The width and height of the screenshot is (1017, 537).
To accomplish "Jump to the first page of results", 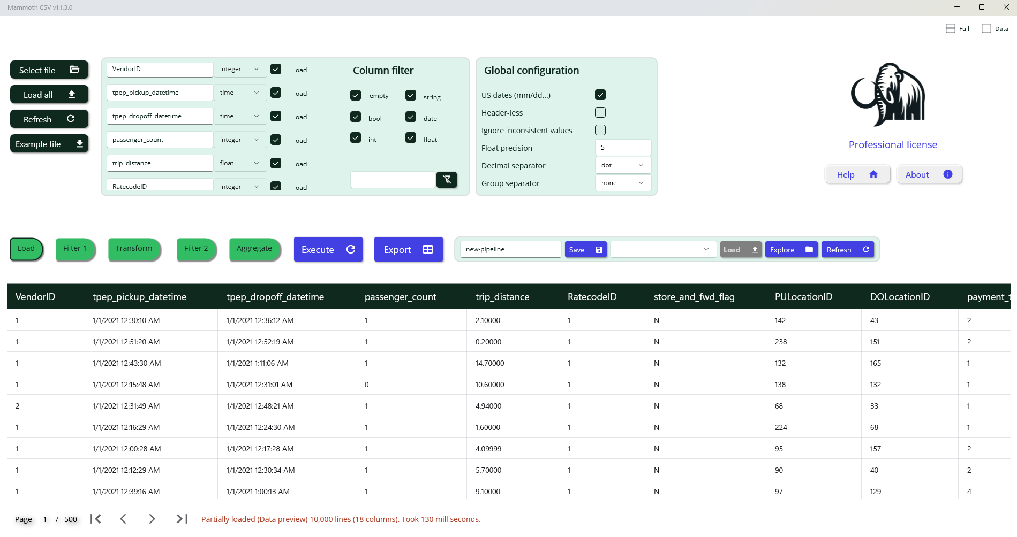I will [95, 519].
